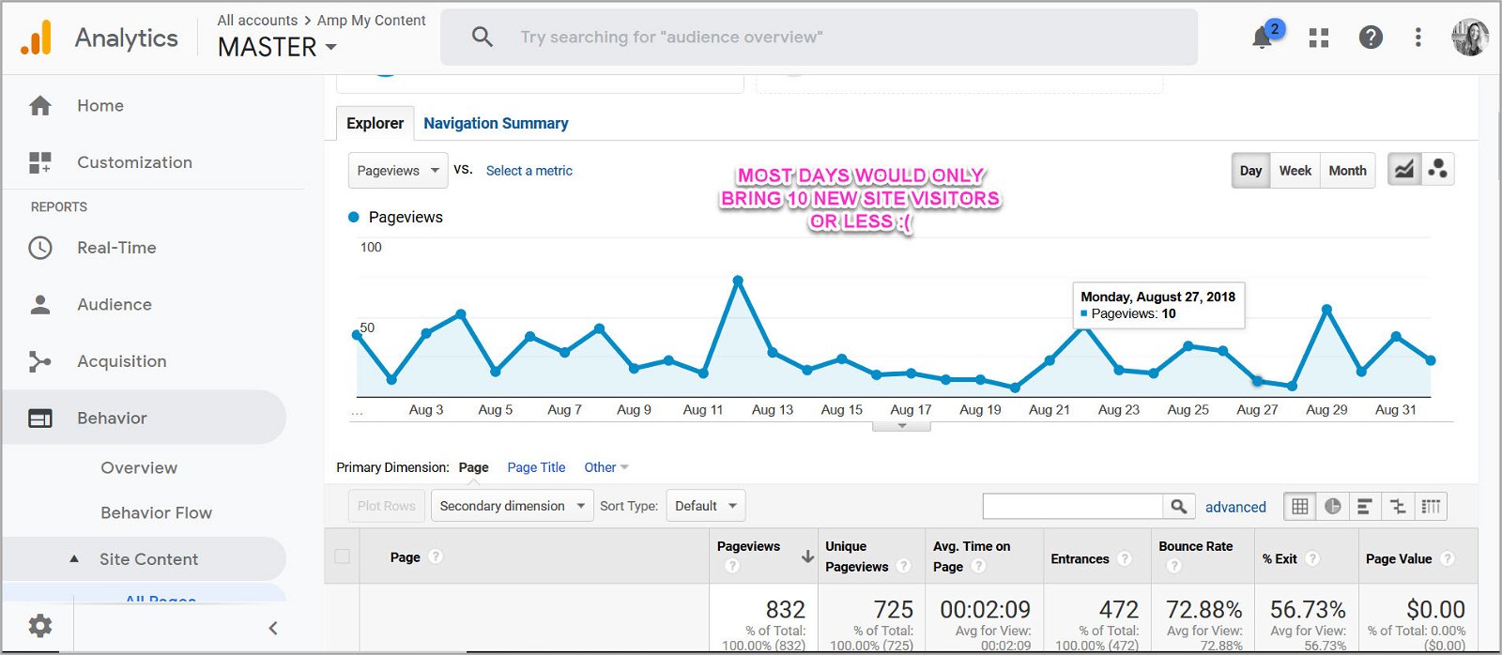Open the Sort Type Default dropdown
The height and width of the screenshot is (655, 1502).
(x=706, y=506)
